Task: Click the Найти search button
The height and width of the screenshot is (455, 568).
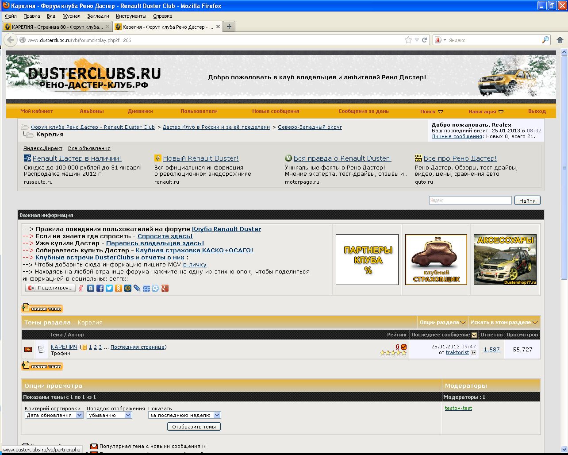Action: (527, 201)
